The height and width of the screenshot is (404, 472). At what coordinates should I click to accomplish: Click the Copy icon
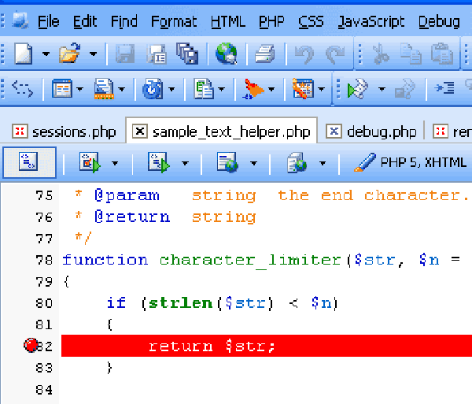(411, 54)
